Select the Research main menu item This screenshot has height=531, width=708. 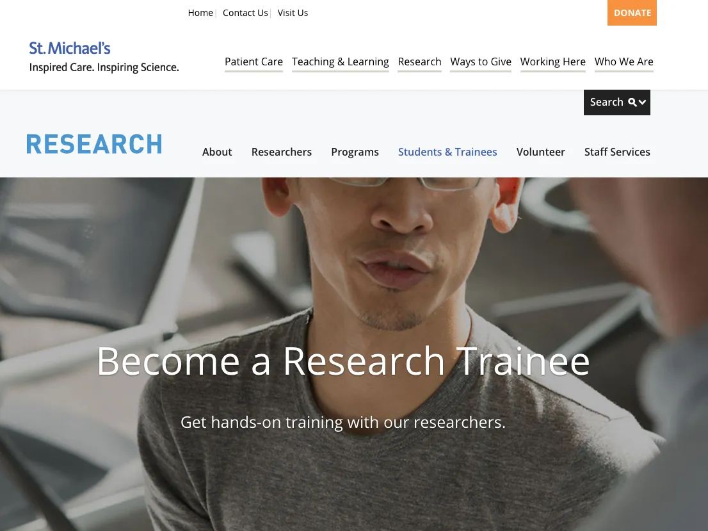(419, 62)
